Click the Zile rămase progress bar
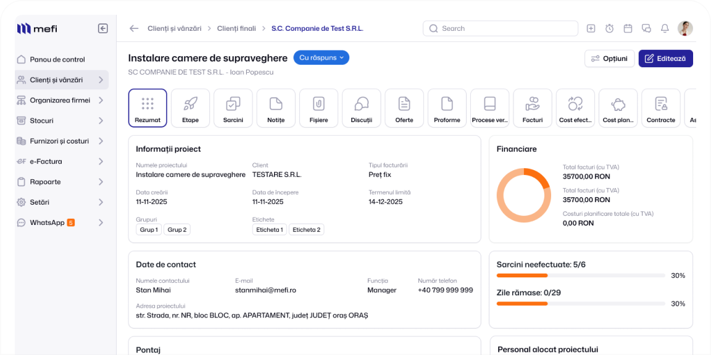This screenshot has width=711, height=355. 581,303
